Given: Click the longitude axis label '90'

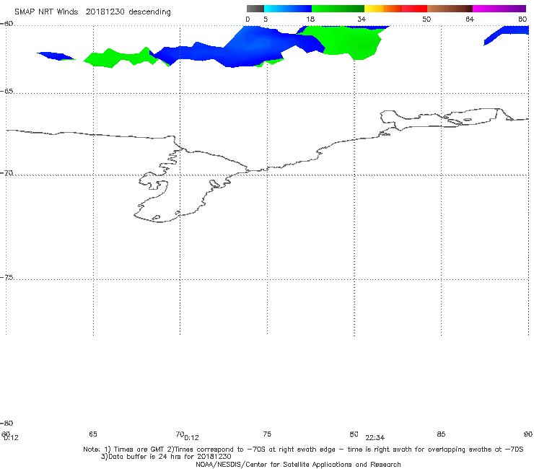Looking at the screenshot, I should pos(528,434).
